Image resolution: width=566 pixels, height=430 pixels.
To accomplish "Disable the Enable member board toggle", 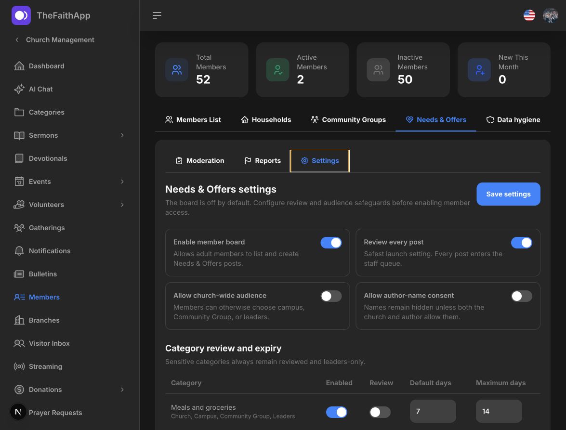I will 331,242.
